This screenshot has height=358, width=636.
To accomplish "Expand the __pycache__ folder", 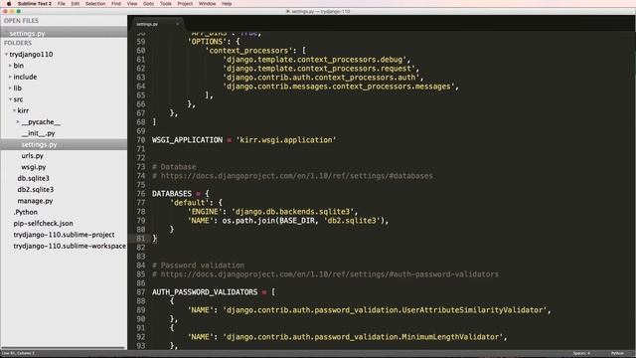I will click(x=18, y=121).
